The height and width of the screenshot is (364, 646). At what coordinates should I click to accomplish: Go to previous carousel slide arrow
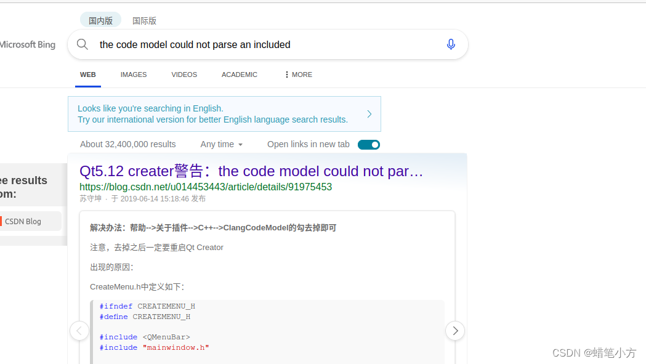[79, 331]
